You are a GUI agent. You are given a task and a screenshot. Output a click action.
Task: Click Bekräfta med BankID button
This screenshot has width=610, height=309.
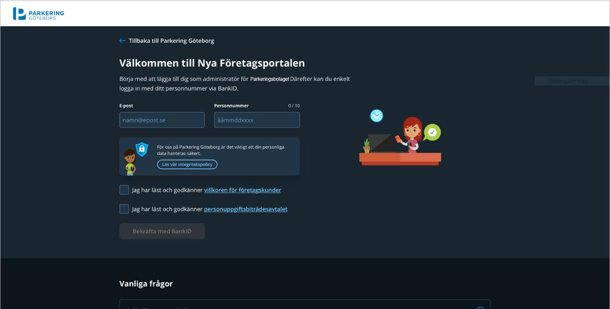click(x=162, y=231)
